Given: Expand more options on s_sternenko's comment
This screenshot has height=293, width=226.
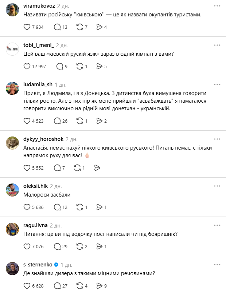Looking at the screenshot, I should (217, 264).
